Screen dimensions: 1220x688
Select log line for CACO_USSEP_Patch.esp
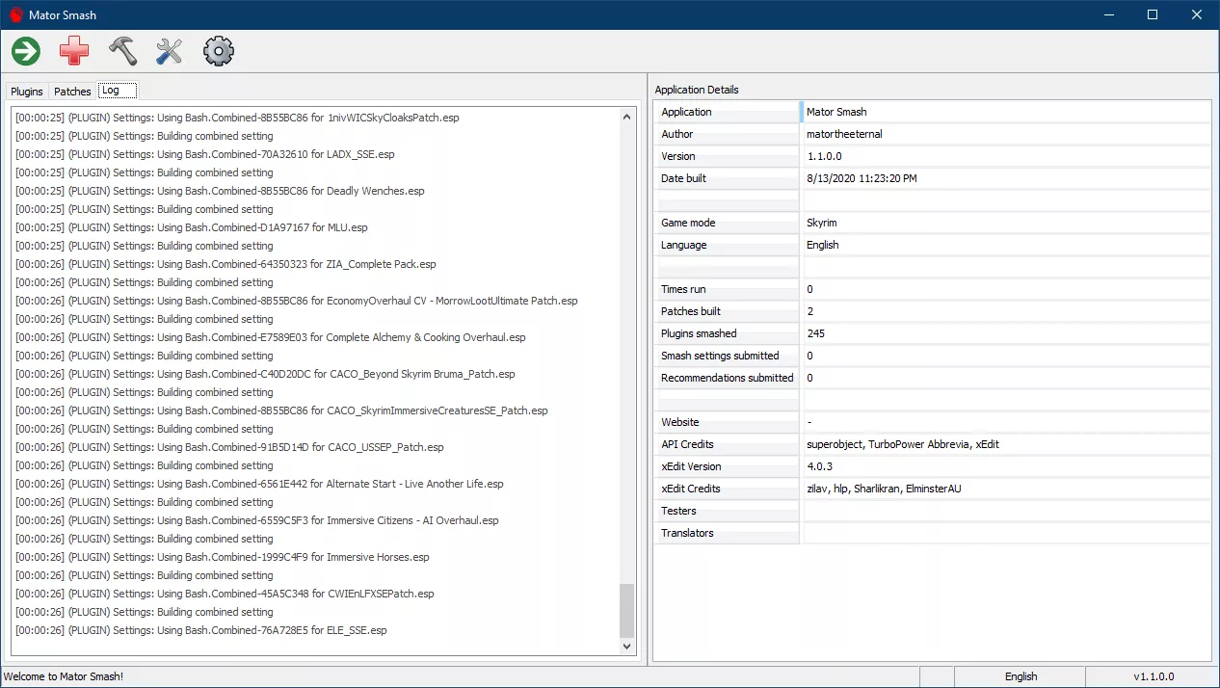coord(229,447)
